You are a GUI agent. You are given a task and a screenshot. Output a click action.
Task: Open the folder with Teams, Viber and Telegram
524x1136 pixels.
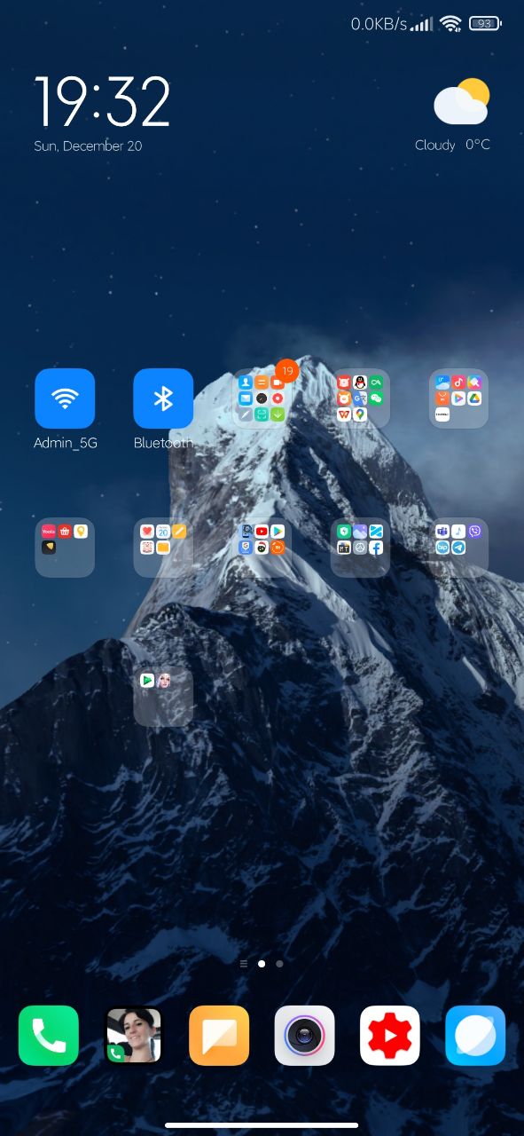[x=458, y=548]
